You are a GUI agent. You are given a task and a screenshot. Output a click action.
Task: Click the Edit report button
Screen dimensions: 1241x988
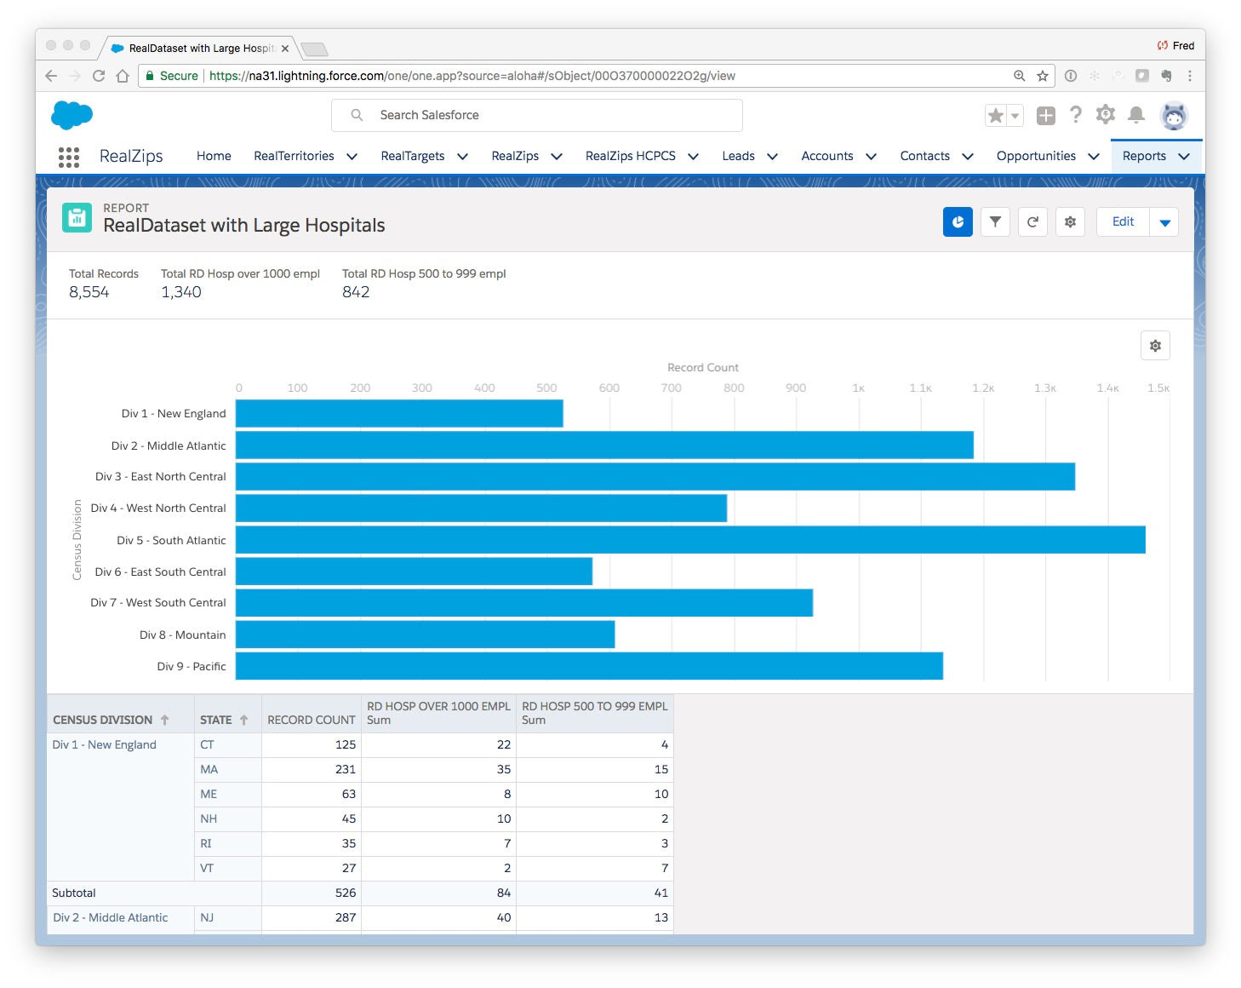[1123, 222]
